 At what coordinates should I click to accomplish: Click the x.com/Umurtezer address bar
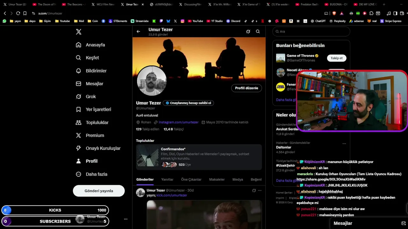point(50,13)
